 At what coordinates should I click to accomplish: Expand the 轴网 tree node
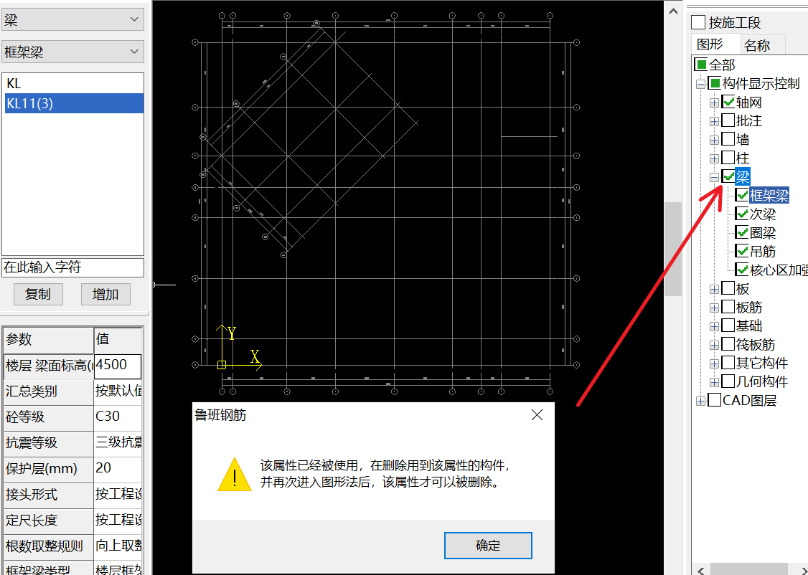tap(714, 103)
